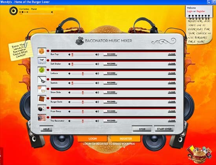Clear the Salt Shaker track
Screen dimensions: 216x165
pyautogui.click(x=172, y=64)
